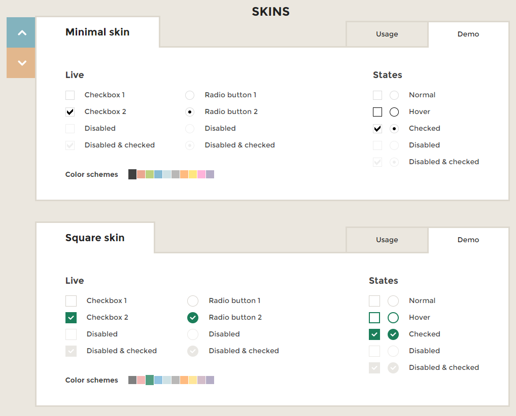The width and height of the screenshot is (516, 416).
Task: Click Hover state checkbox in Minimal skin
Action: point(377,112)
